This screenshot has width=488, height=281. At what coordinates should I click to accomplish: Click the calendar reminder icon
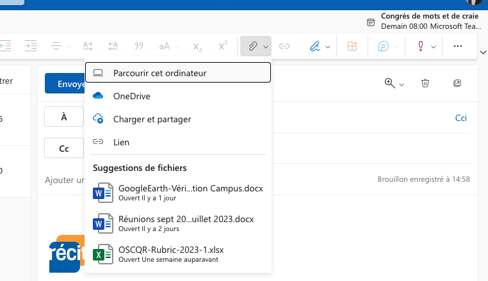coord(371,22)
